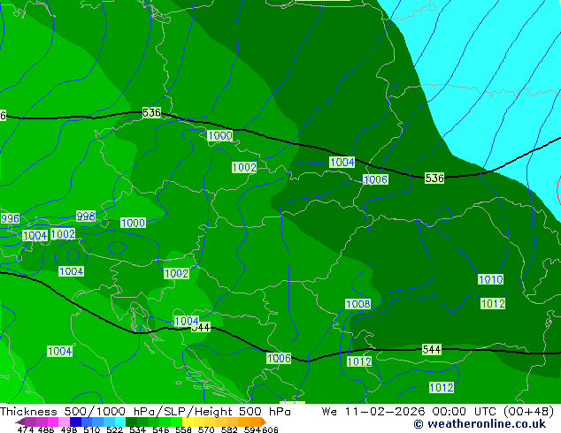Click the '534' legend value
This screenshot has width=561, height=433.
pyautogui.click(x=137, y=429)
